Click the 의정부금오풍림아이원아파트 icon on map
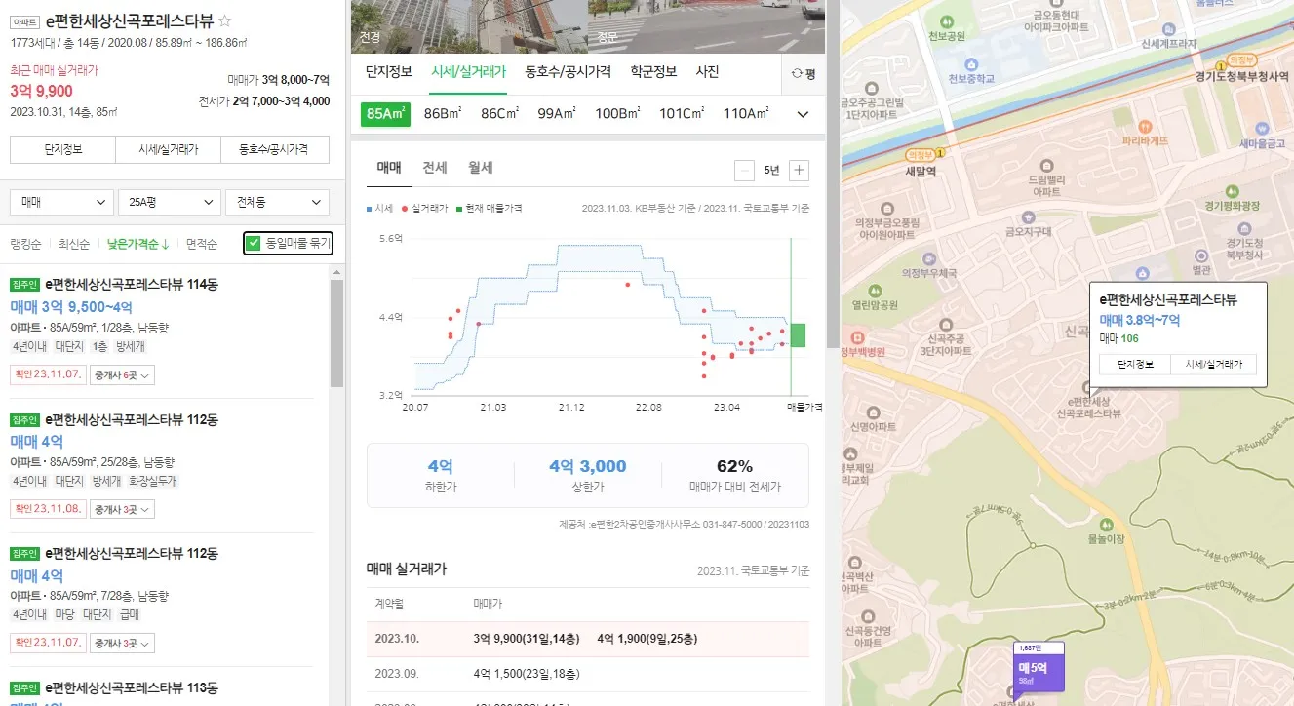Viewport: 1294px width, 706px height. [888, 208]
